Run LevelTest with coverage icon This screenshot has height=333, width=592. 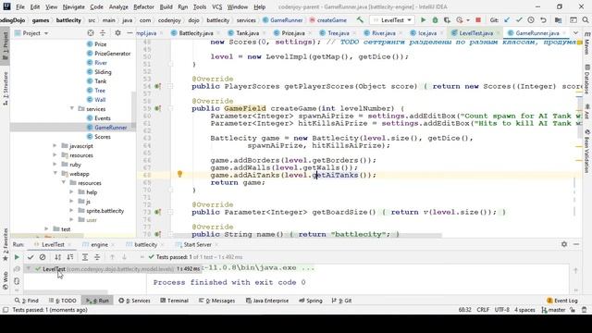point(447,20)
